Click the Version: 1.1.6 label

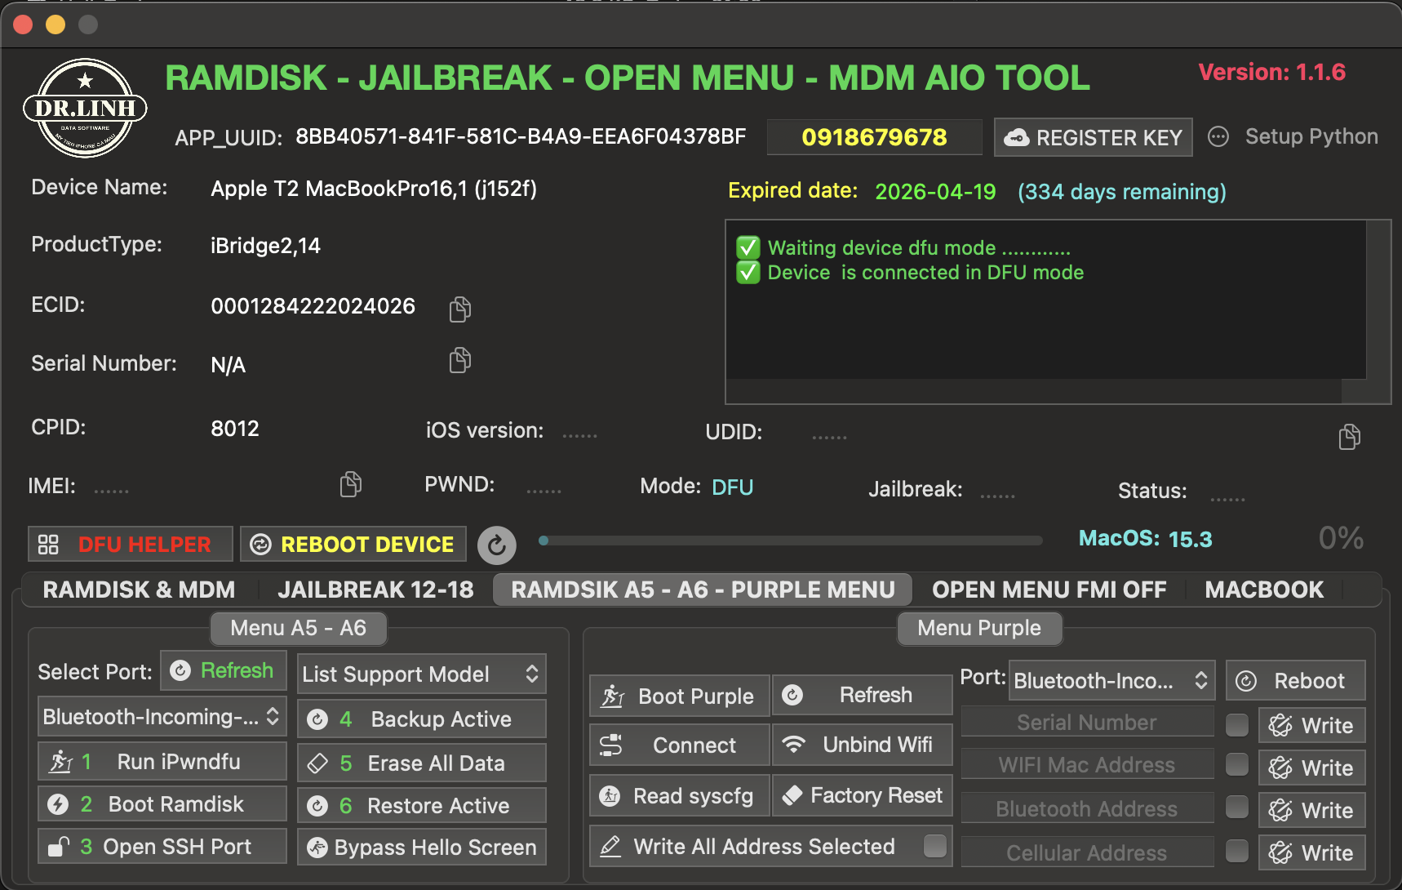[x=1271, y=72]
